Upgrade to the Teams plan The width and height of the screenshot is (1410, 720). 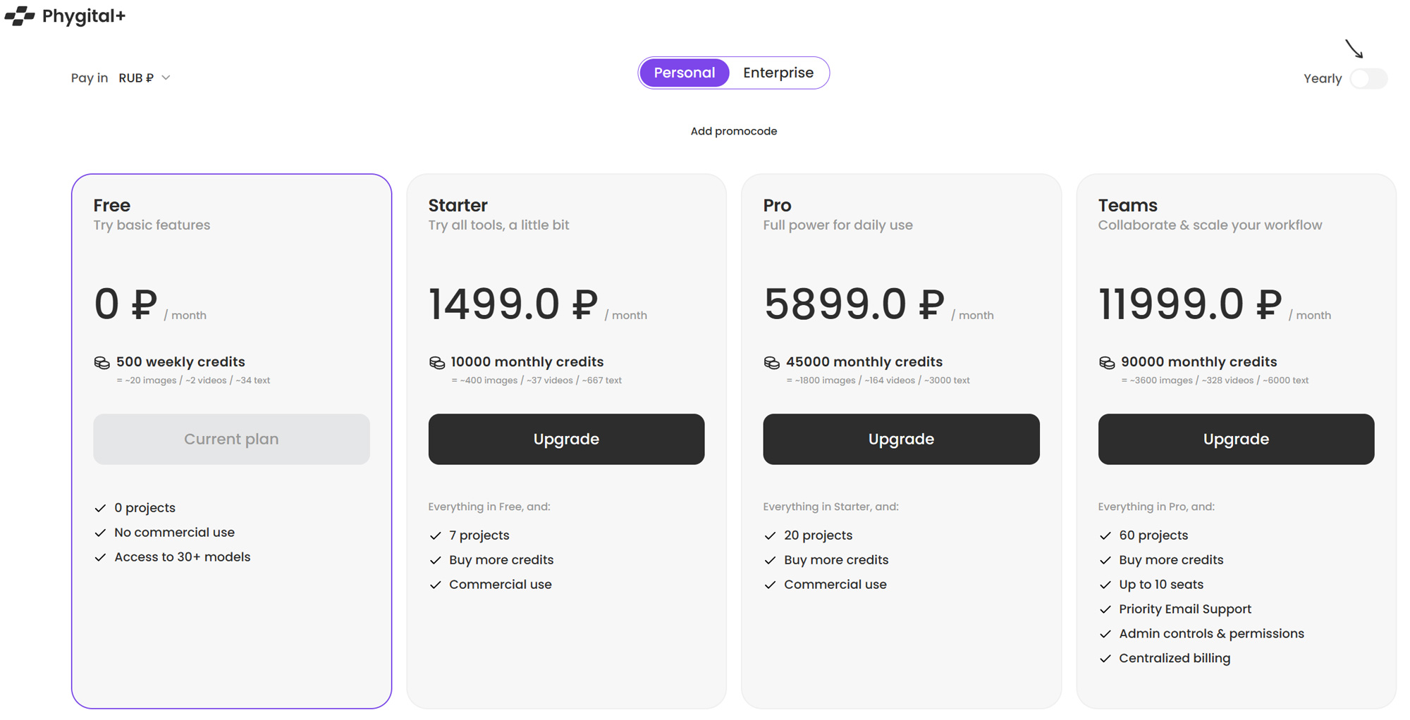click(1236, 439)
